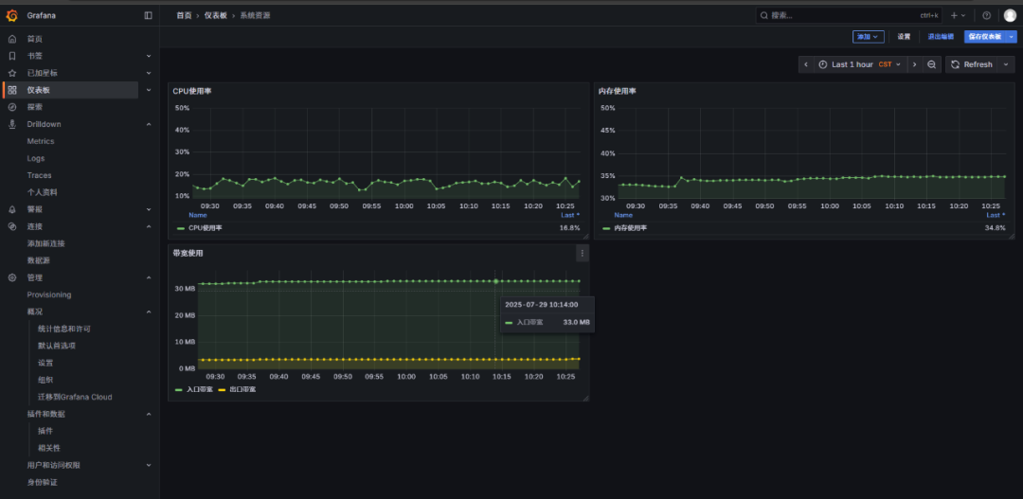Click the 警报 bell icon
This screenshot has height=499, width=1023.
pos(11,209)
